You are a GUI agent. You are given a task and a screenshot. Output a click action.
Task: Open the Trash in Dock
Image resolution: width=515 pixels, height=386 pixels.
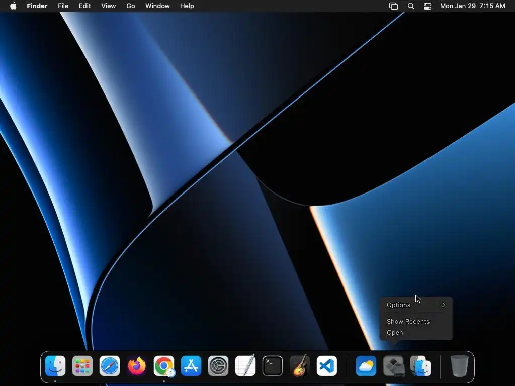(459, 366)
